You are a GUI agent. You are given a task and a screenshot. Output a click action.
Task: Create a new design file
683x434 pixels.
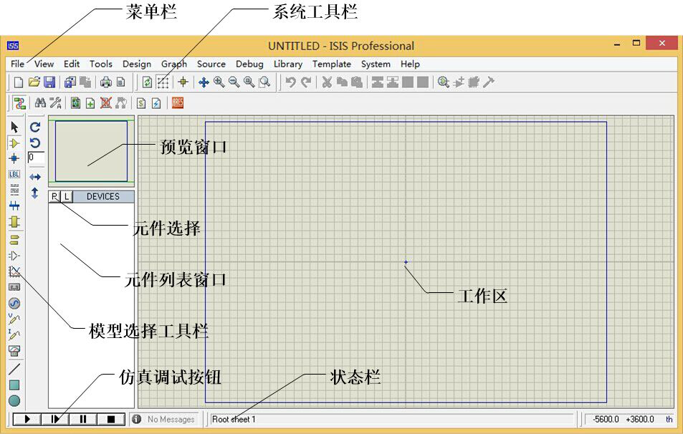point(19,82)
